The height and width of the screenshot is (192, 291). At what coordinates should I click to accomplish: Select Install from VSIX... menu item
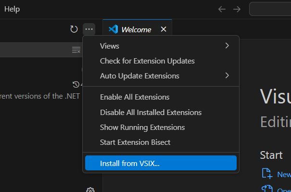click(x=161, y=163)
